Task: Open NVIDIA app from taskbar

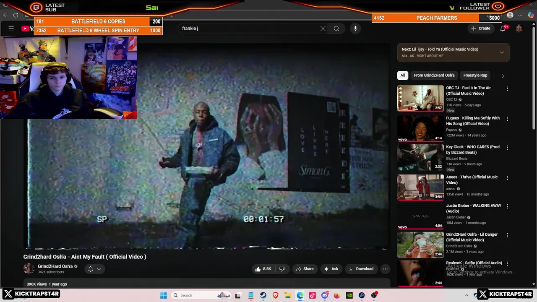Action: coord(349,295)
